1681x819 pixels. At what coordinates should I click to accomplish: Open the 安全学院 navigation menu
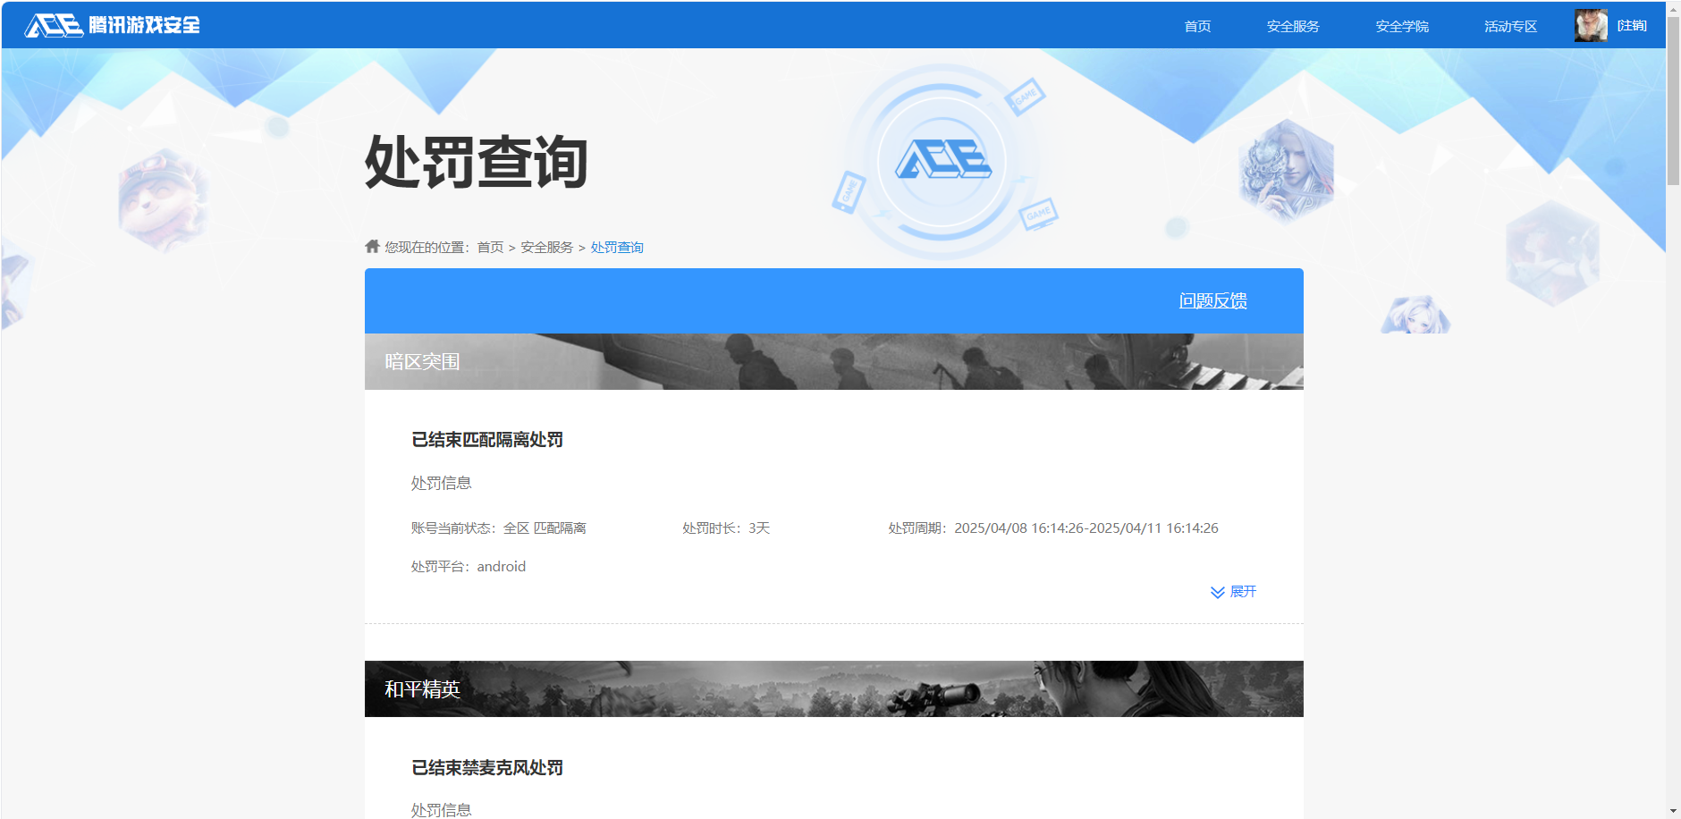(1400, 25)
